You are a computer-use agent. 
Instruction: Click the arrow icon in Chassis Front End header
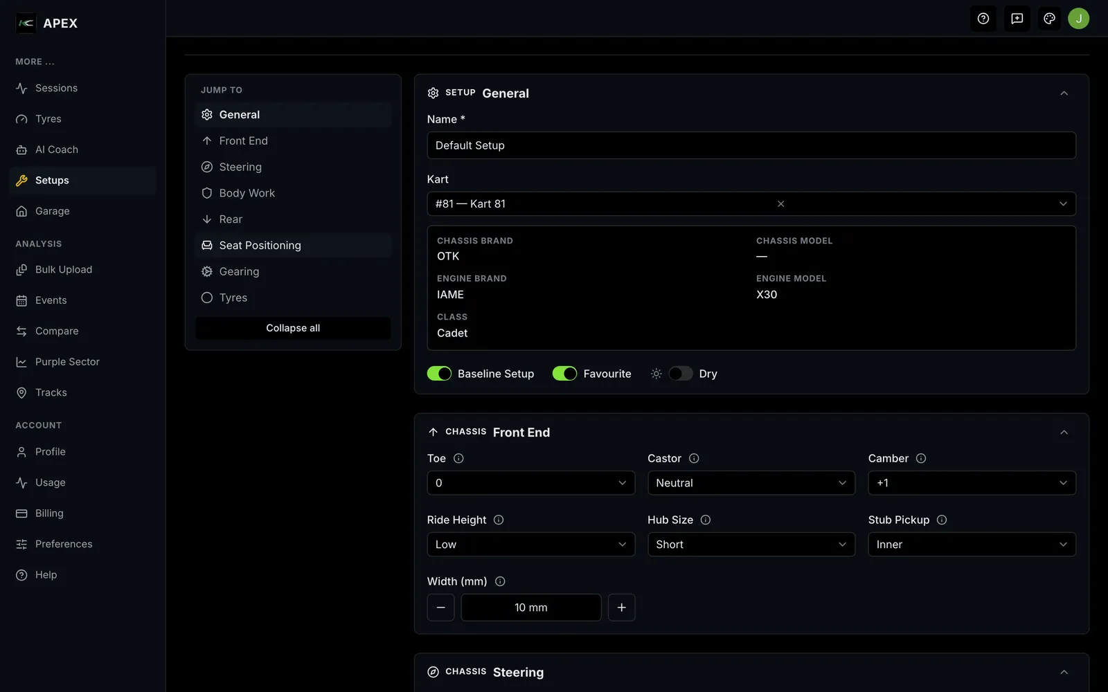(x=434, y=432)
